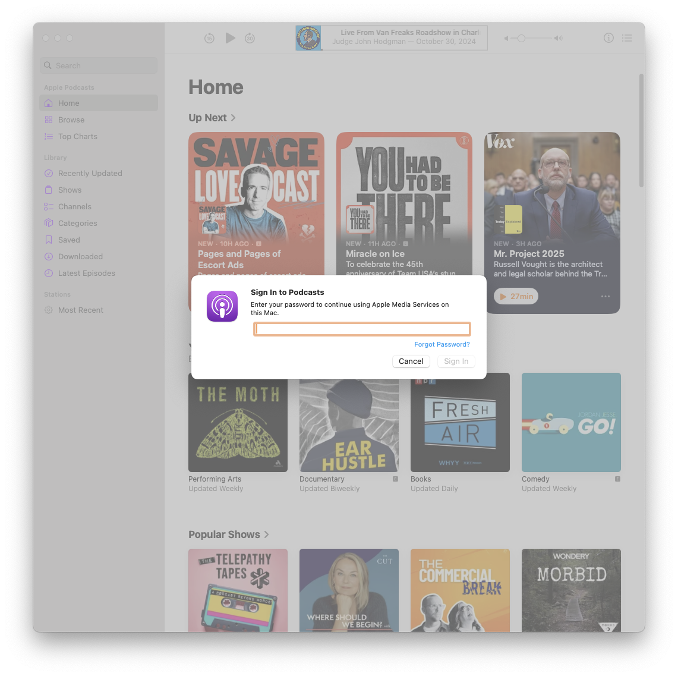
Task: Click the Channels icon in sidebar
Action: [x=49, y=206]
